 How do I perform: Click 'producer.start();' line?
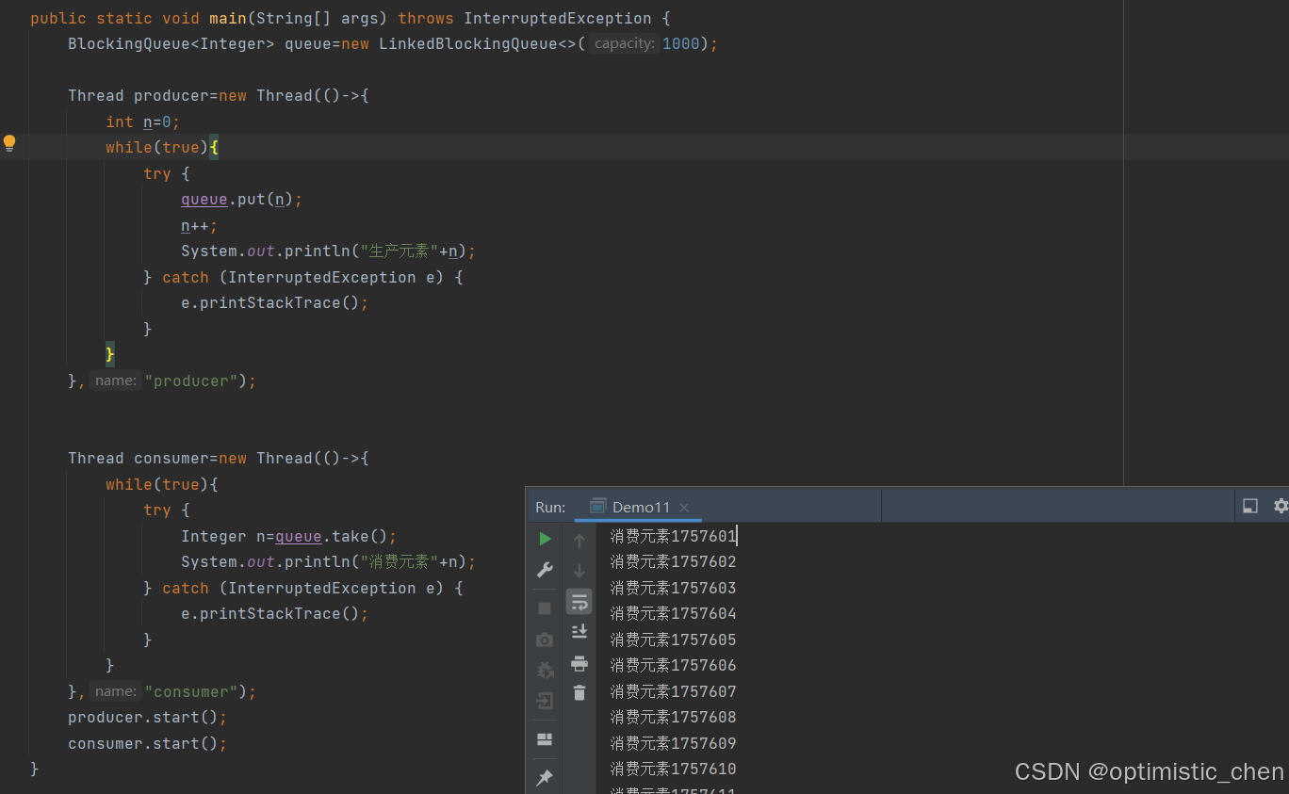[148, 717]
